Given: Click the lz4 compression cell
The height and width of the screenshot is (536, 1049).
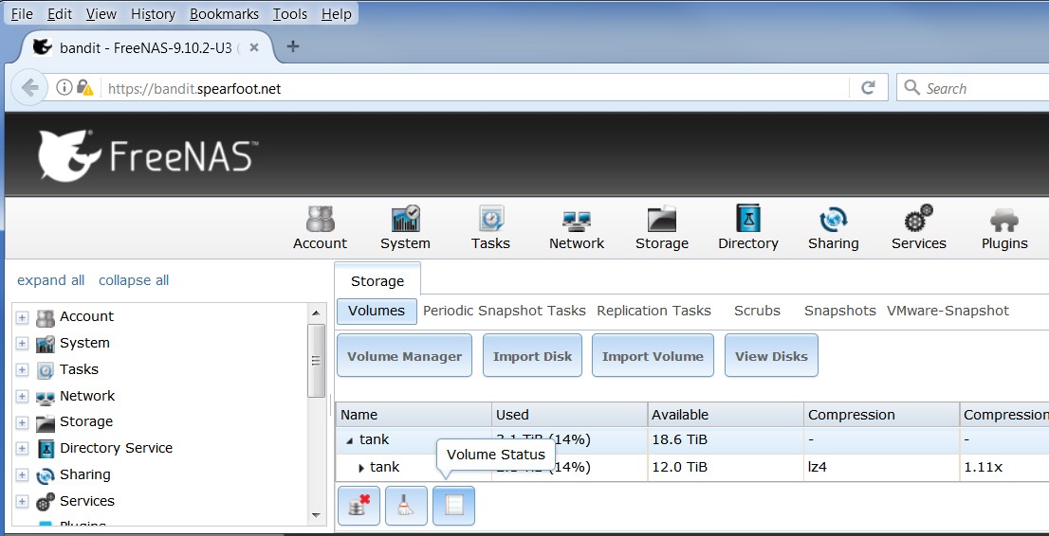Looking at the screenshot, I should (882, 467).
